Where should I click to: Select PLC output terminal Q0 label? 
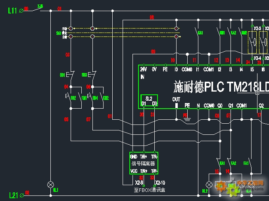(220, 105)
